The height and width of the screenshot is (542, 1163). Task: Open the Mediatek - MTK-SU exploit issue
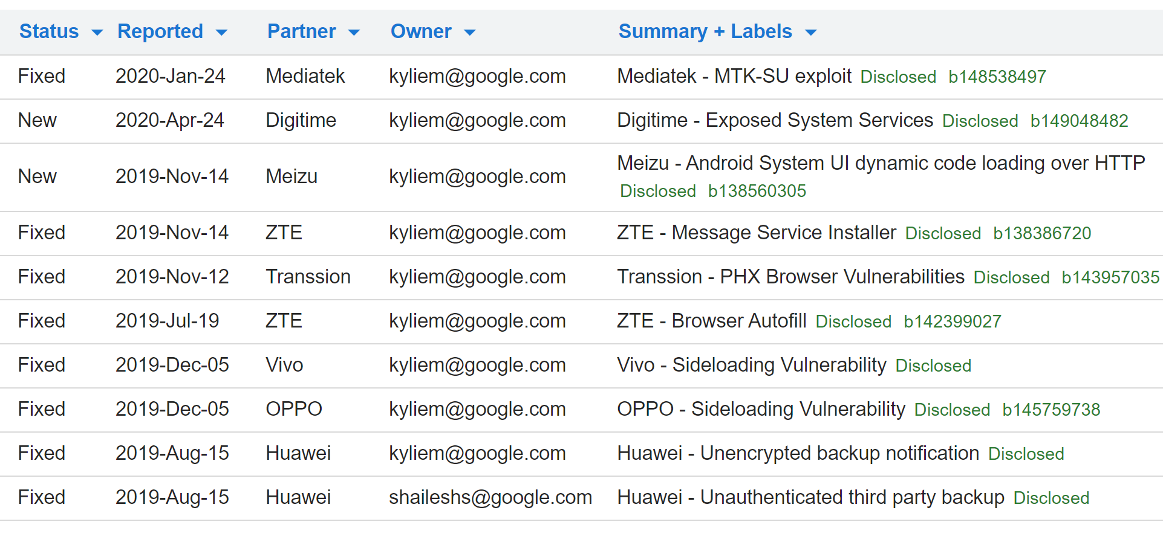734,76
